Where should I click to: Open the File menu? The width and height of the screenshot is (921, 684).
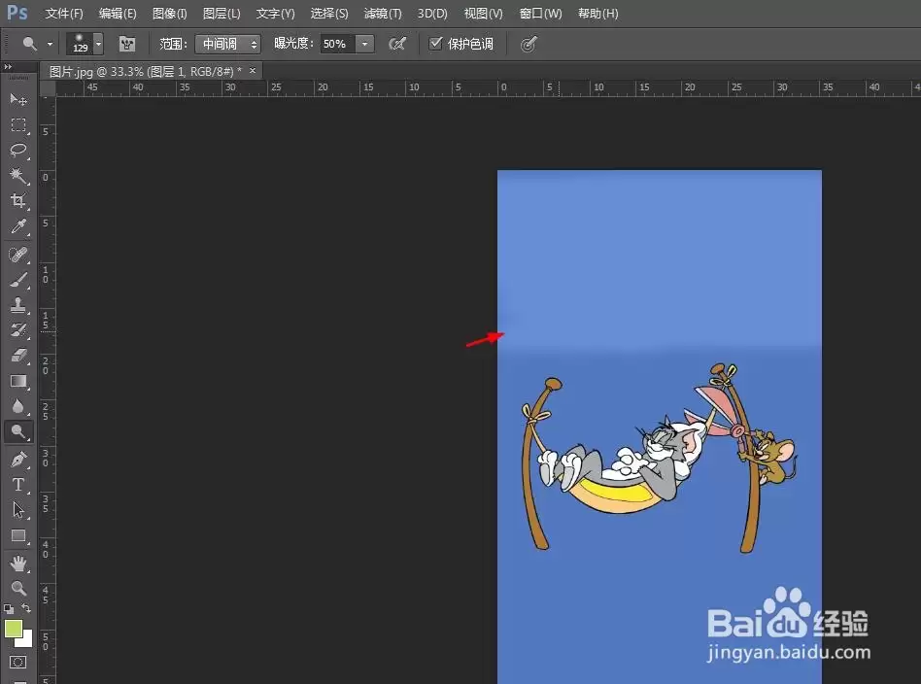point(64,13)
